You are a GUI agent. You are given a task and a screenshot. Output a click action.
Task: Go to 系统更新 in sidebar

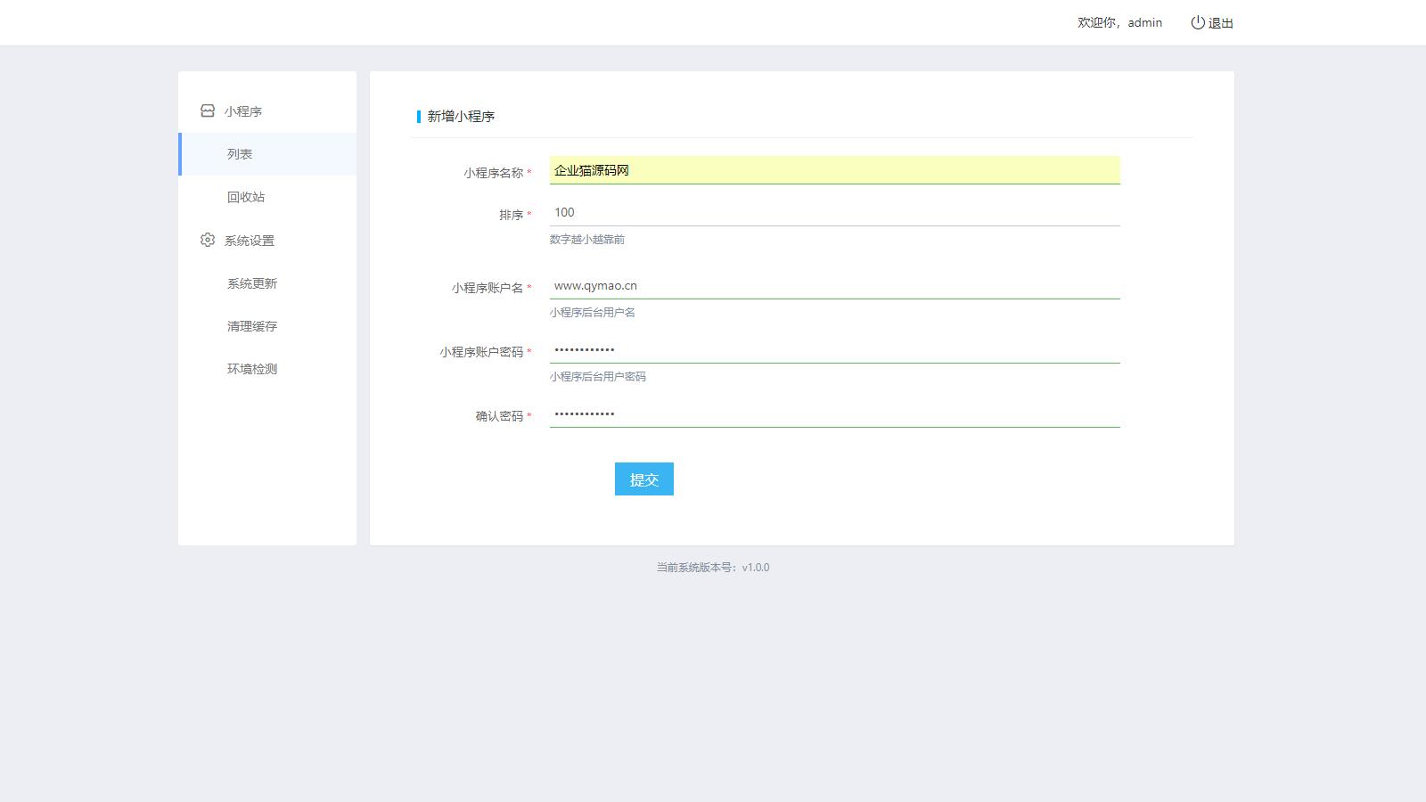pyautogui.click(x=252, y=283)
